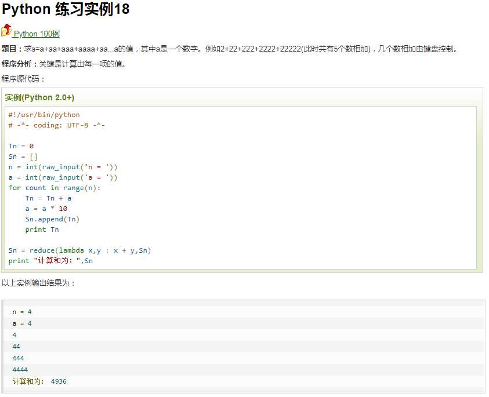Click the label "题目："
489x397 pixels.
point(12,49)
